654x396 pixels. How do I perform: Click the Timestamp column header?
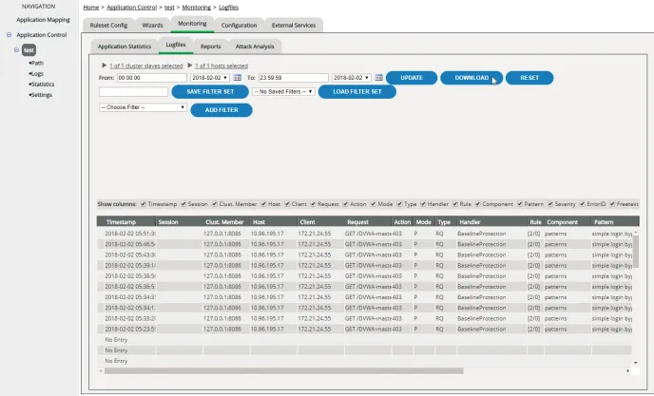click(x=126, y=222)
